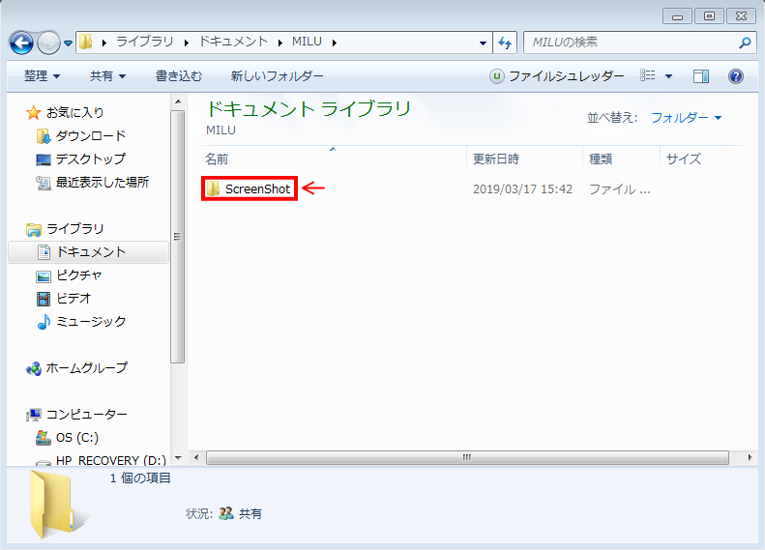
Task: Click the sidebar scroll down arrow
Action: [x=178, y=458]
